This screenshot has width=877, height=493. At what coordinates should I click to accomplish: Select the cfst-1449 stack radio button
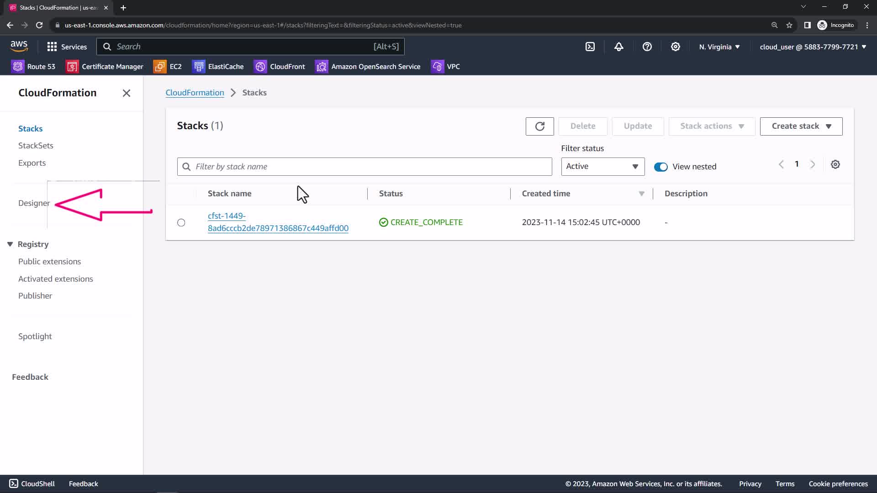click(181, 223)
